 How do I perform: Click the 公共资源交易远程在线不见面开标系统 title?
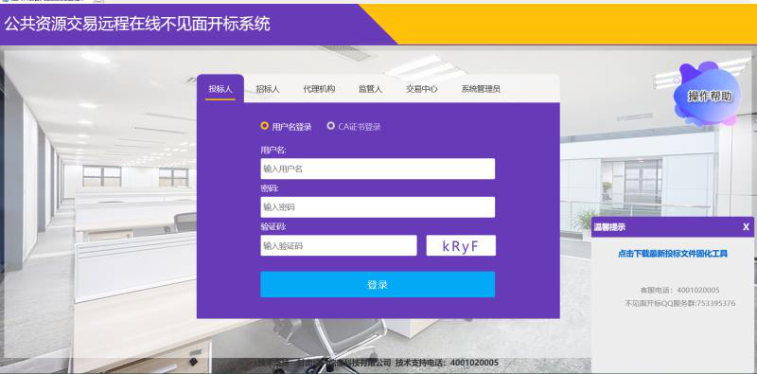(x=137, y=24)
